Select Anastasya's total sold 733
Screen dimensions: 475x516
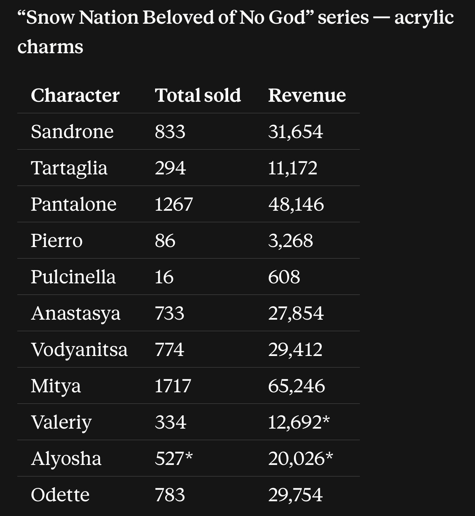tap(169, 313)
